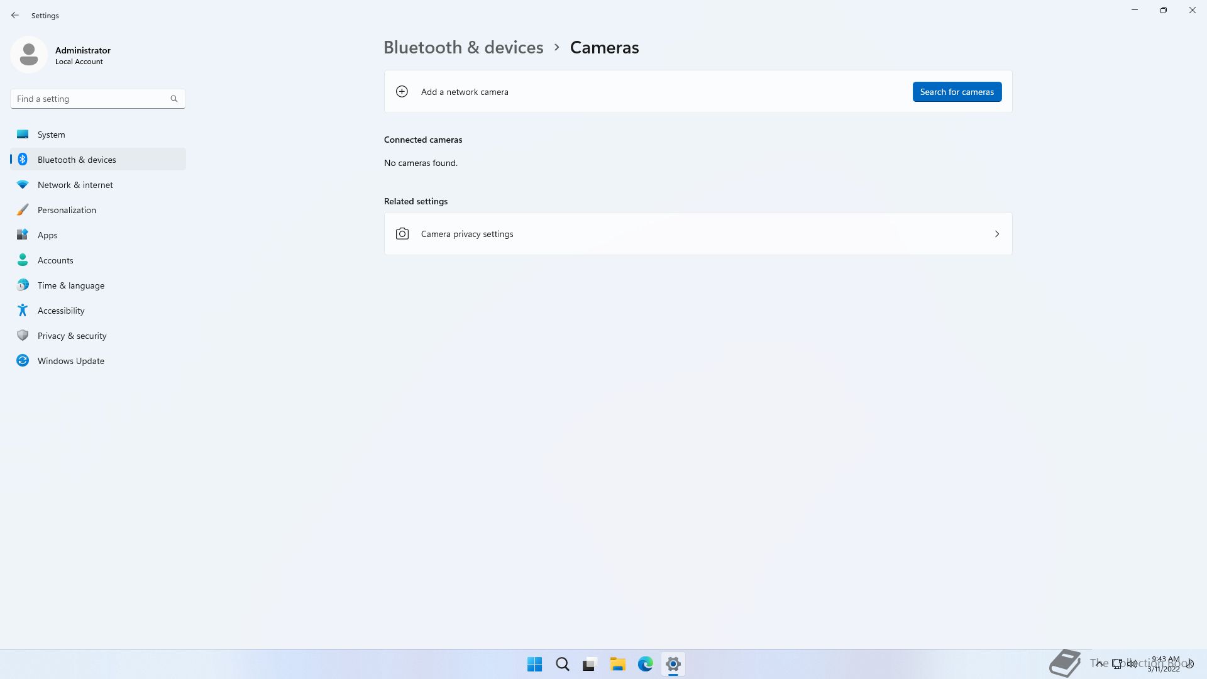
Task: Navigate to Windows Update
Action: point(70,361)
